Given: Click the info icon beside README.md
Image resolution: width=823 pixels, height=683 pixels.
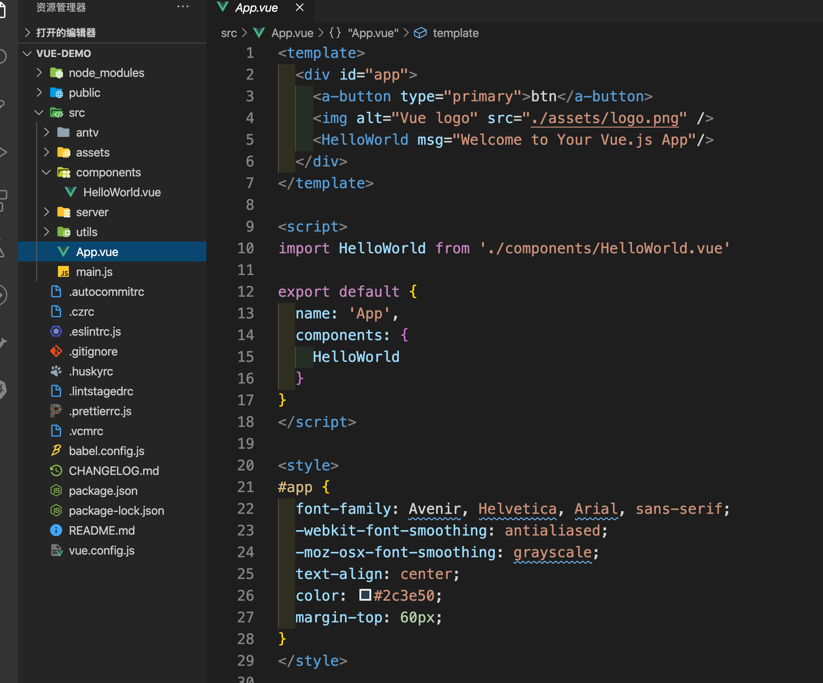Looking at the screenshot, I should pos(56,531).
